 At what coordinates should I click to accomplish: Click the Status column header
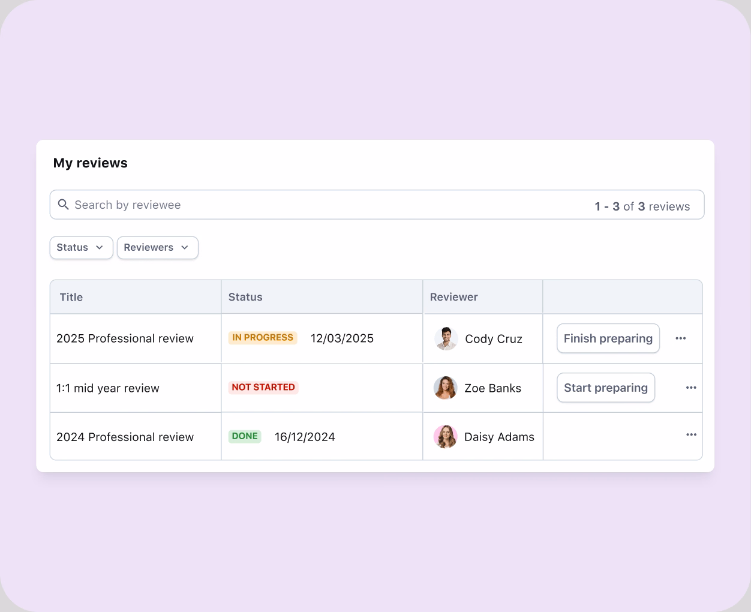pyautogui.click(x=245, y=297)
